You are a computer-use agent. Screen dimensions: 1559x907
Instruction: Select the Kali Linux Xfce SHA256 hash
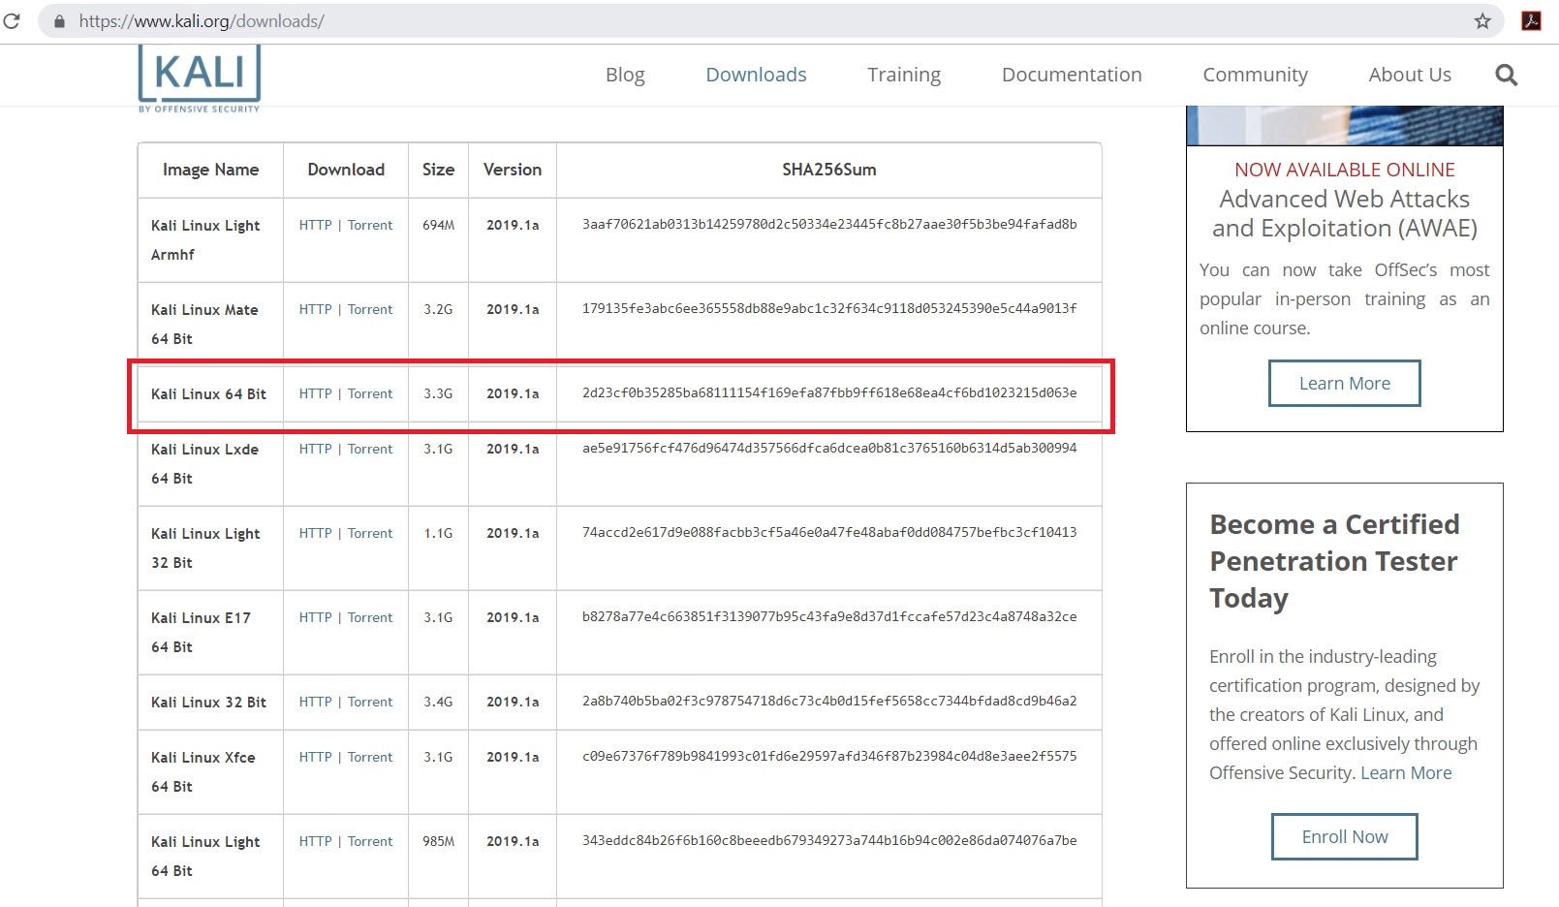(829, 756)
